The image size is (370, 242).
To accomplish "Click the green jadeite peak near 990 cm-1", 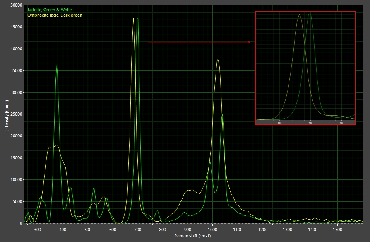I will [210, 162].
